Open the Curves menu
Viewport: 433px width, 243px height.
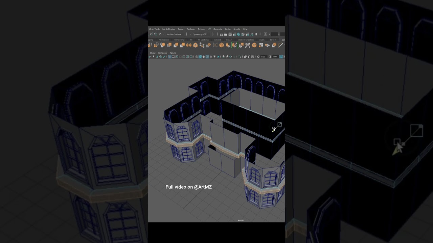[x=181, y=29]
